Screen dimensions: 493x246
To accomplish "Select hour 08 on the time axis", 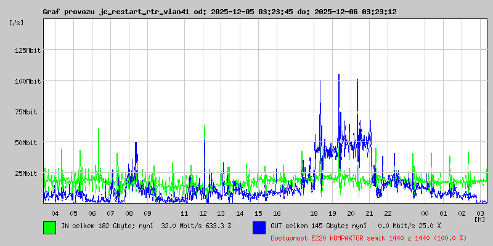I will tap(129, 213).
